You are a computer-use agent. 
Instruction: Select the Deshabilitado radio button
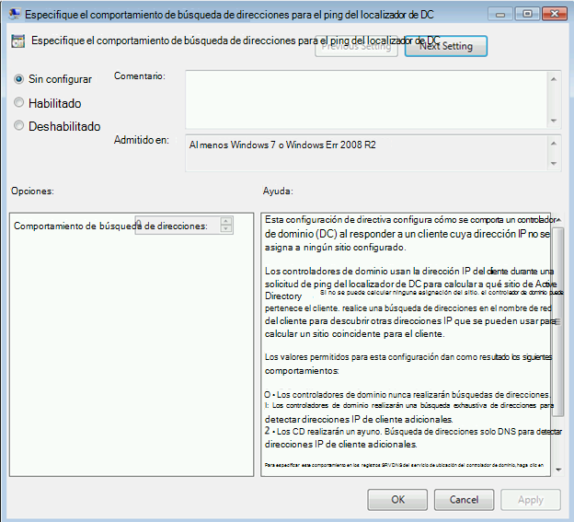[18, 125]
